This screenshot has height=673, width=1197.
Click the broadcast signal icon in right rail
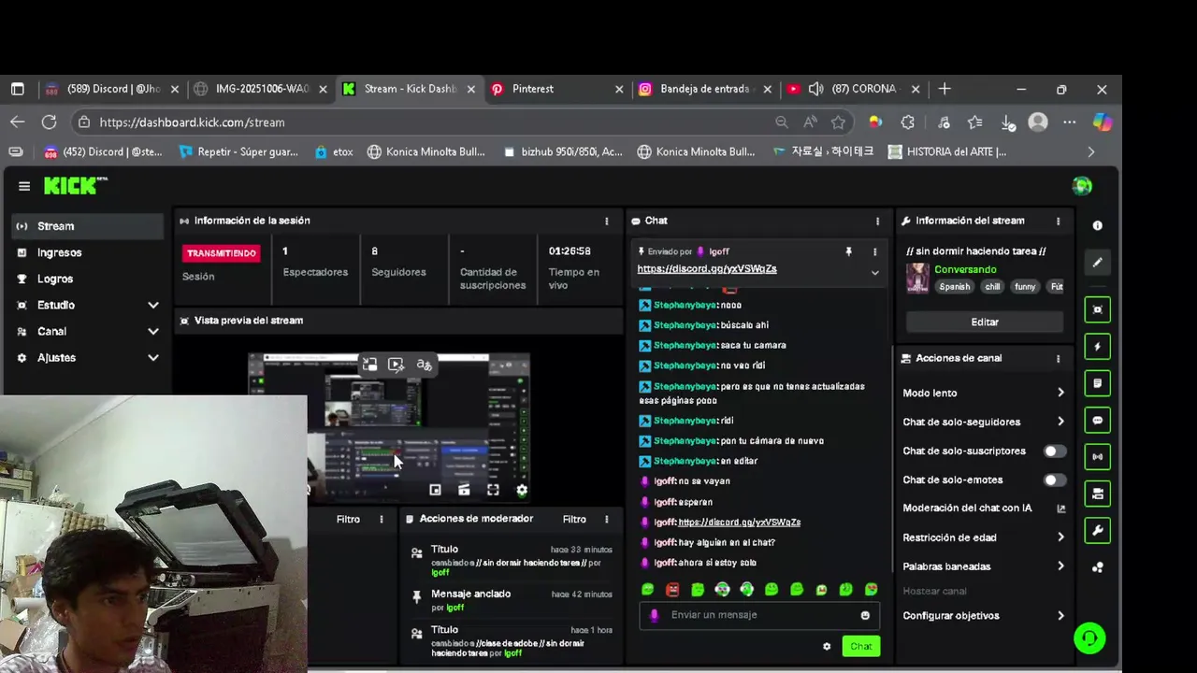coord(1097,457)
